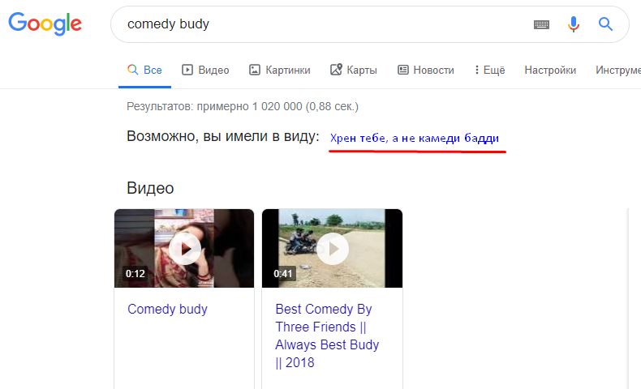The width and height of the screenshot is (641, 389).
Task: Open the Картинки tab
Action: (x=280, y=71)
